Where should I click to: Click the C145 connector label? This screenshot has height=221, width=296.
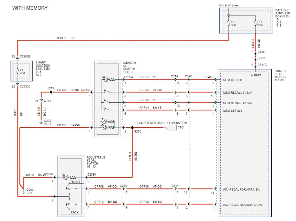pyautogui.click(x=261, y=52)
